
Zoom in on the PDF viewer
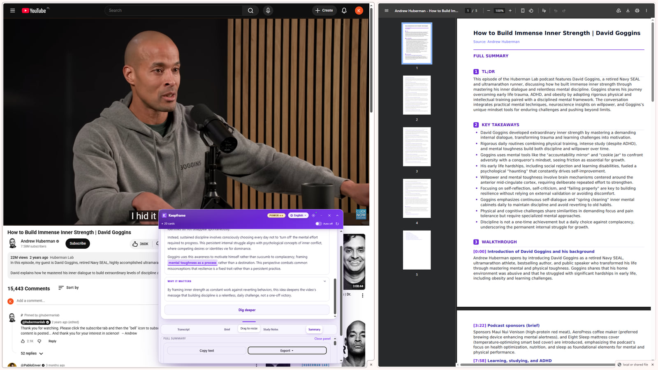[510, 11]
